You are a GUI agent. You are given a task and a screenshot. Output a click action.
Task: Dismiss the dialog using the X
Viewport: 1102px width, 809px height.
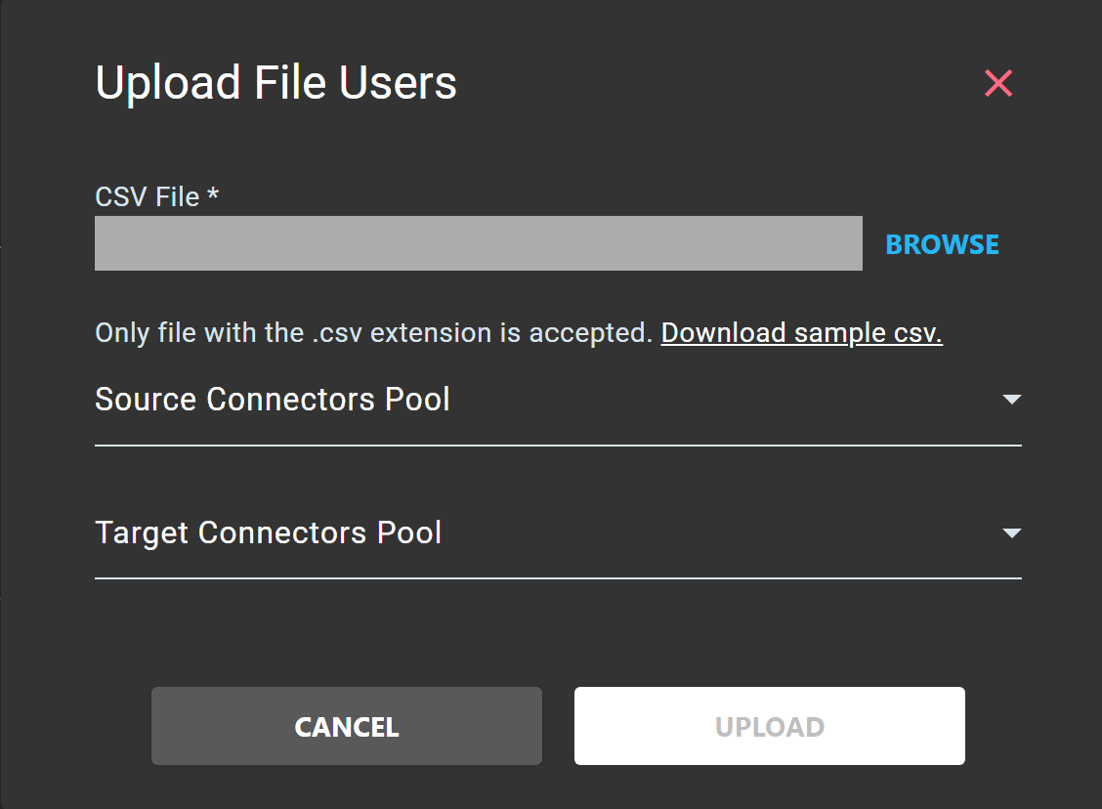997,84
